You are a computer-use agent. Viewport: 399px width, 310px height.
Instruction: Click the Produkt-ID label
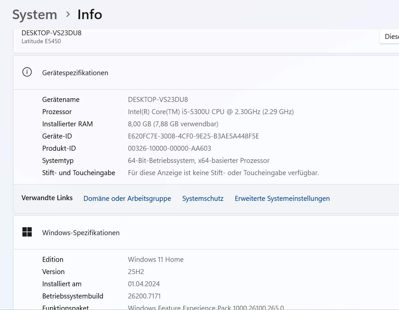[59, 148]
